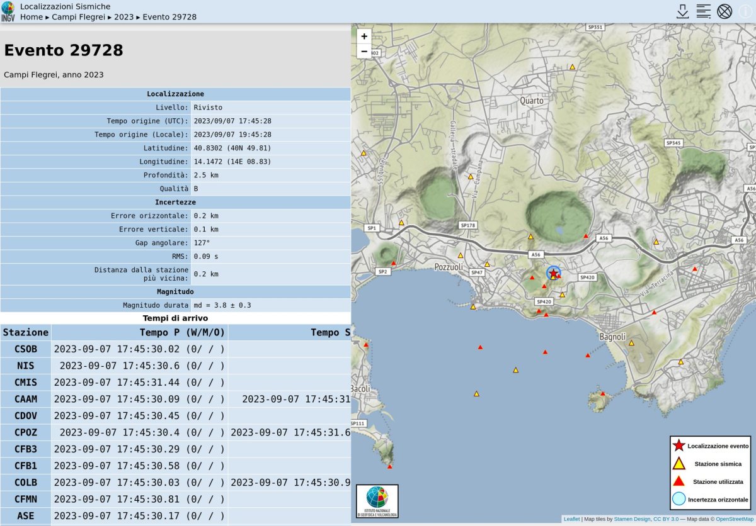The image size is (756, 526).
Task: Click the red star event location marker
Action: (553, 273)
